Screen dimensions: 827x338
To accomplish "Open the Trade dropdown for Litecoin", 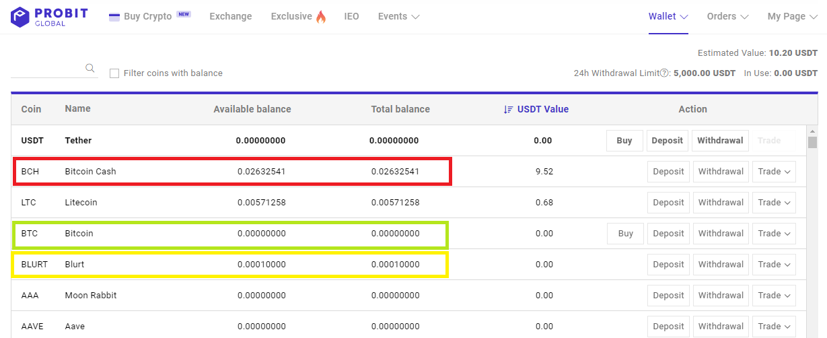I will tap(774, 203).
